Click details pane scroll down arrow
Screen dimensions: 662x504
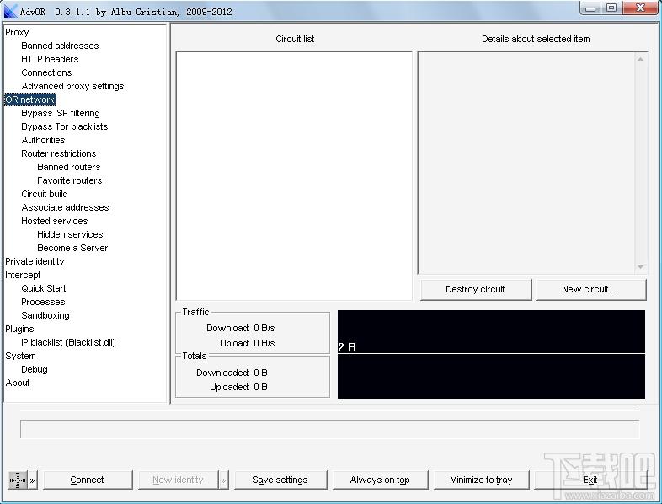point(640,267)
